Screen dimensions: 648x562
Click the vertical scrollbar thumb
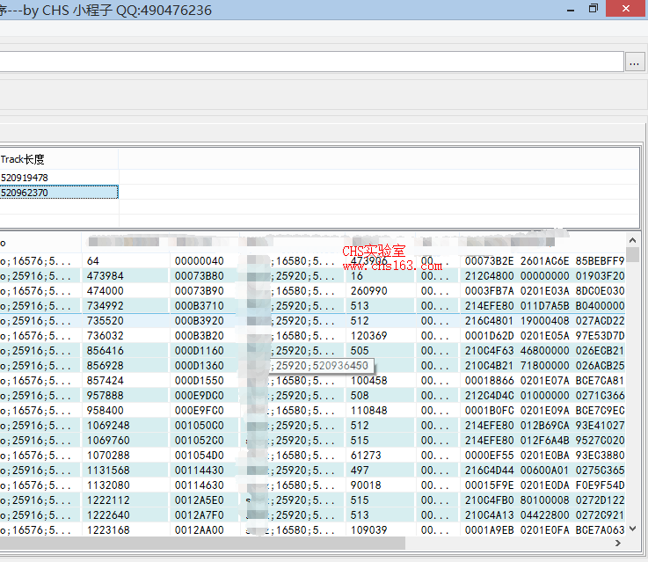pyautogui.click(x=632, y=254)
